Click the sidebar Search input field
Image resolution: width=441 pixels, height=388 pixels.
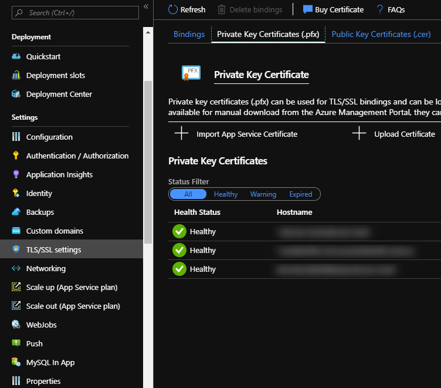[x=75, y=13]
